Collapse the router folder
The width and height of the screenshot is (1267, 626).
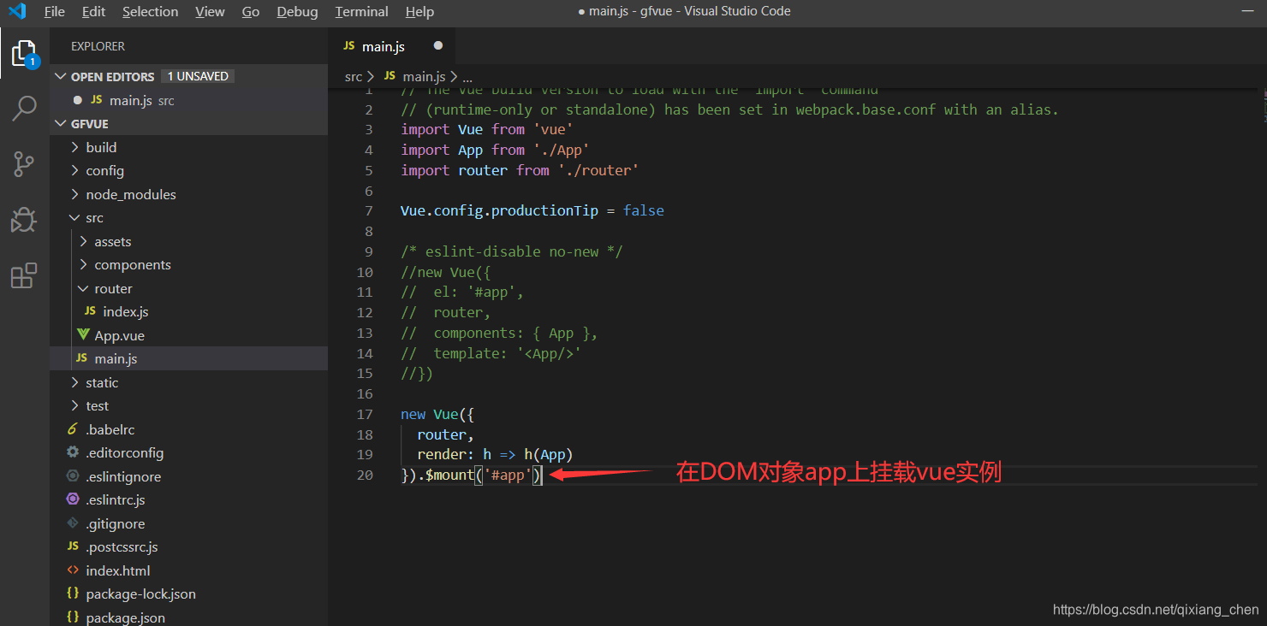coord(188,288)
